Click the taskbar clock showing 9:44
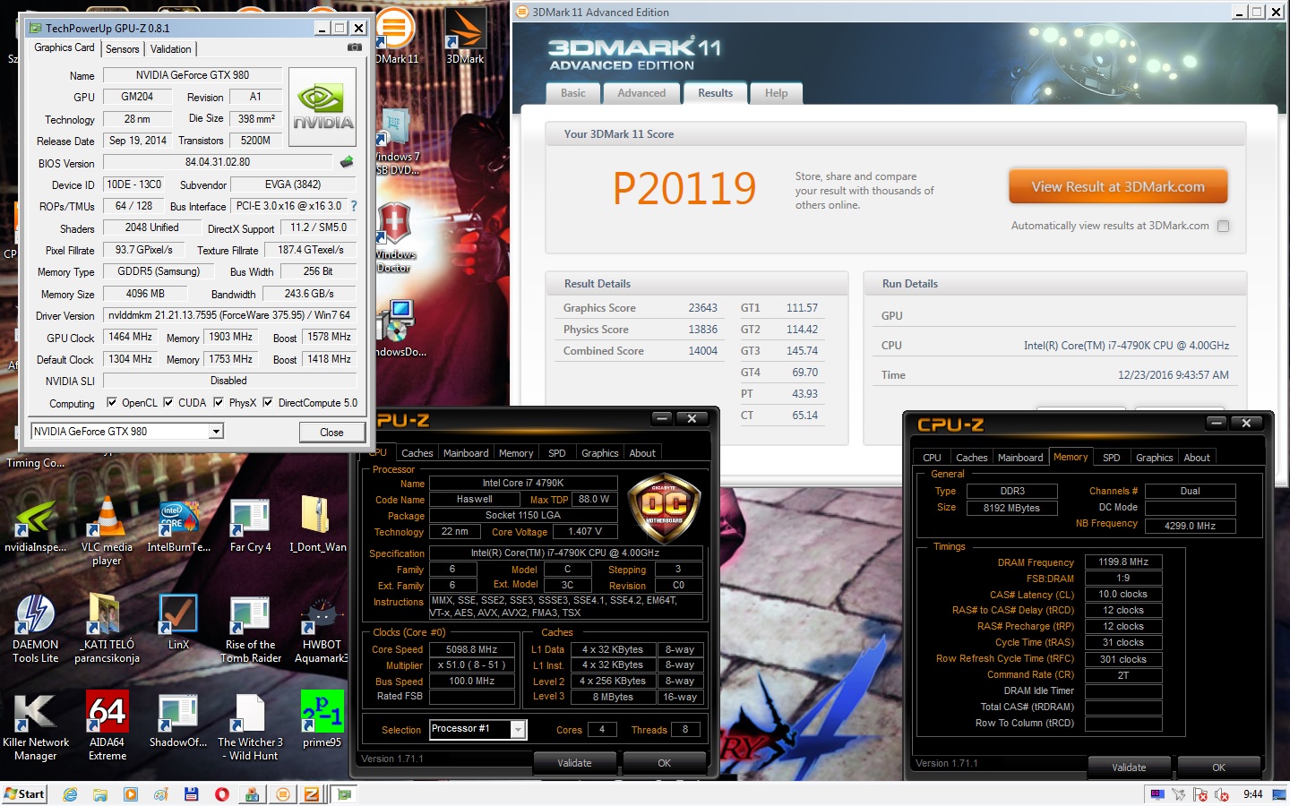Viewport: 1290px width, 806px height. (1252, 794)
